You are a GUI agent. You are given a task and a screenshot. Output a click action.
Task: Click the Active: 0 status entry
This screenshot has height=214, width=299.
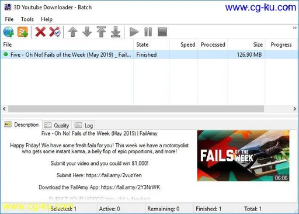tap(109, 209)
